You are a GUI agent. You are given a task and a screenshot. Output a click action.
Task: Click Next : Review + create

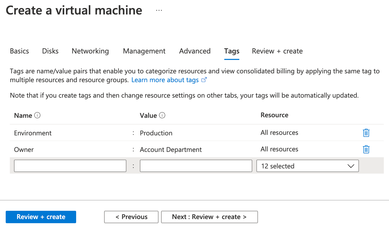click(x=209, y=217)
